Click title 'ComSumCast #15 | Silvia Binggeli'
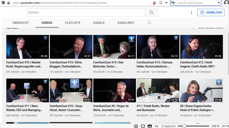229x128 pixels. click(66, 64)
